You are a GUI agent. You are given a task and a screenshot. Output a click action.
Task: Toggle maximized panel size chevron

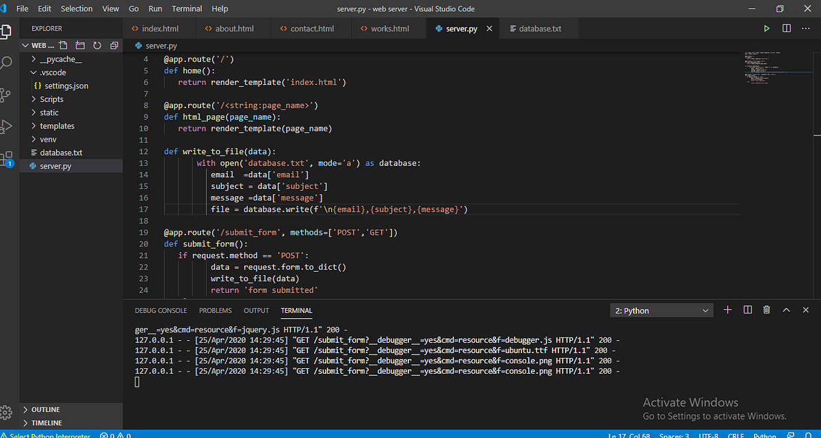click(786, 310)
